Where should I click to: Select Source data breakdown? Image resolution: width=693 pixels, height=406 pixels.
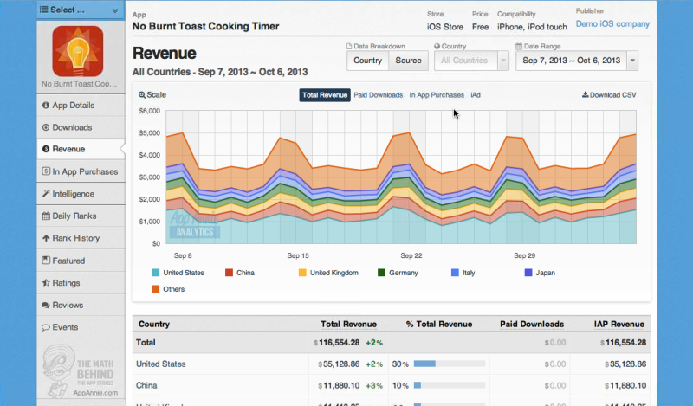coord(408,61)
